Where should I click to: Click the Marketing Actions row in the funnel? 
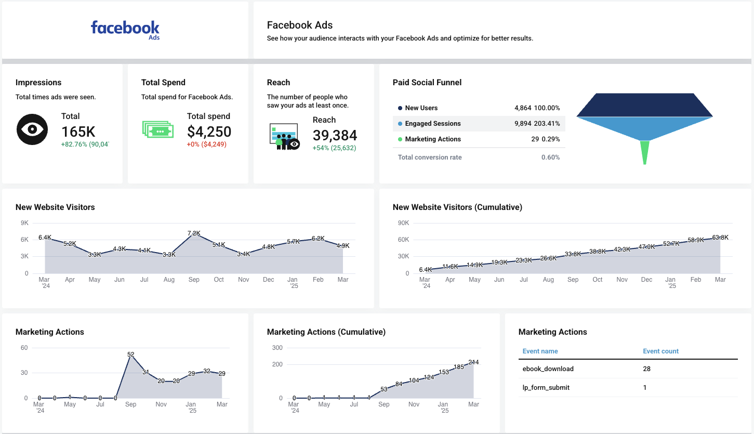[x=479, y=139]
